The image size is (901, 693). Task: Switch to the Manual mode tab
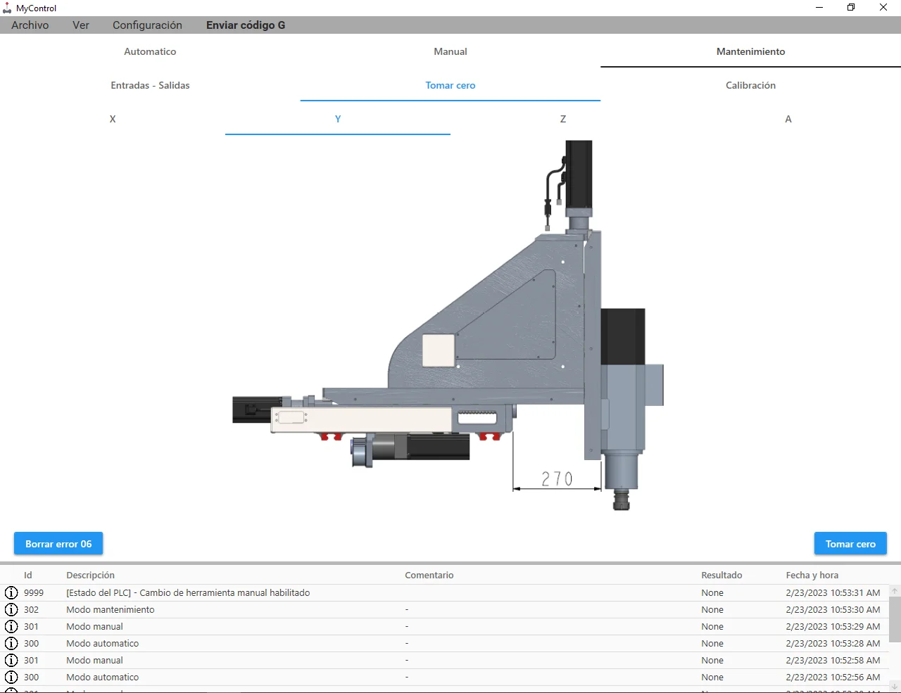coord(450,51)
